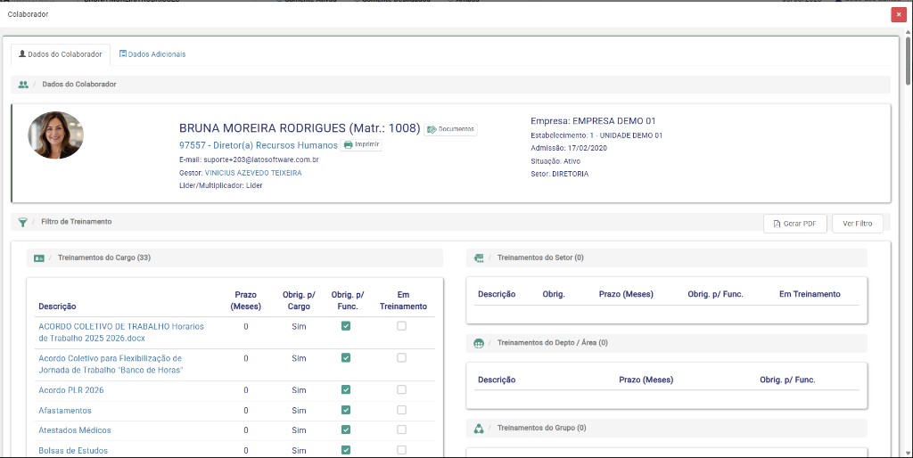The width and height of the screenshot is (913, 458).
Task: Open manager VINICIUS AZEVEDO TEIXEIRA link
Action: tap(253, 173)
